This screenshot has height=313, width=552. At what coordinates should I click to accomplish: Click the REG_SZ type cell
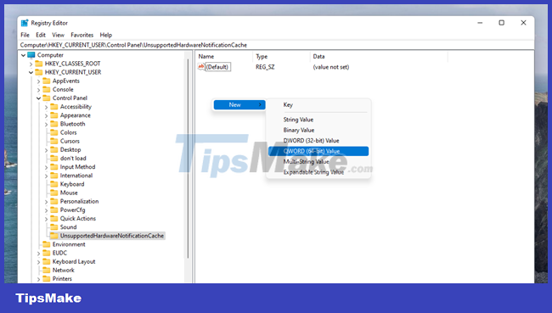pyautogui.click(x=265, y=67)
